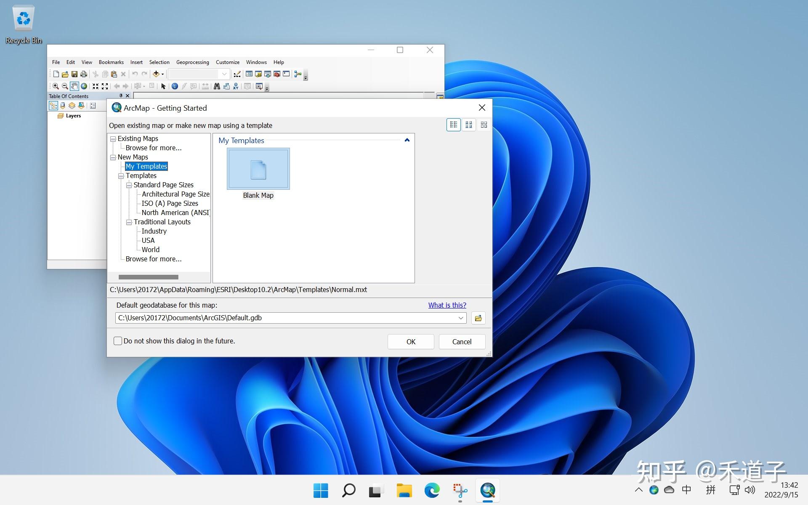Collapse the New Maps tree node
Viewport: 808px width, 505px height.
113,157
